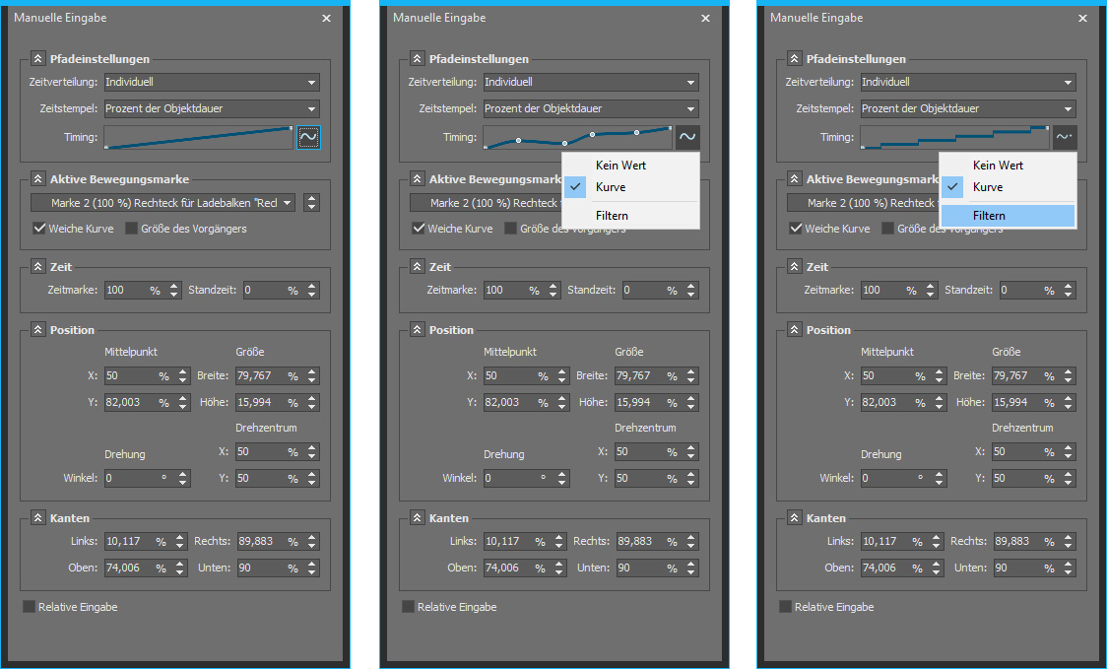The image size is (1107, 669).
Task: Click the timing curve button in left panel
Action: point(309,138)
